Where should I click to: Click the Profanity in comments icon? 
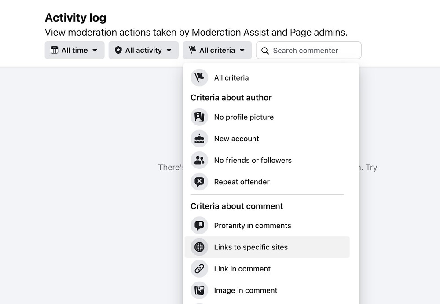point(199,225)
